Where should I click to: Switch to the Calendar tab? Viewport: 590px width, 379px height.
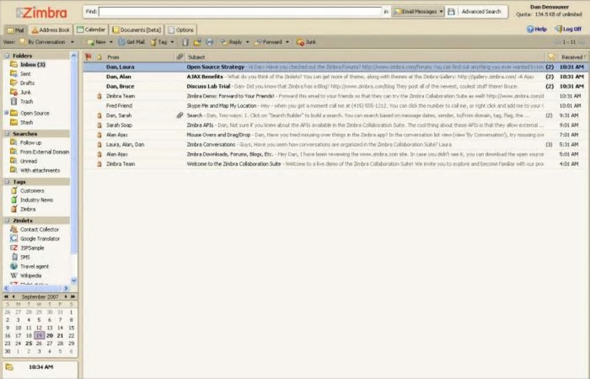[91, 29]
